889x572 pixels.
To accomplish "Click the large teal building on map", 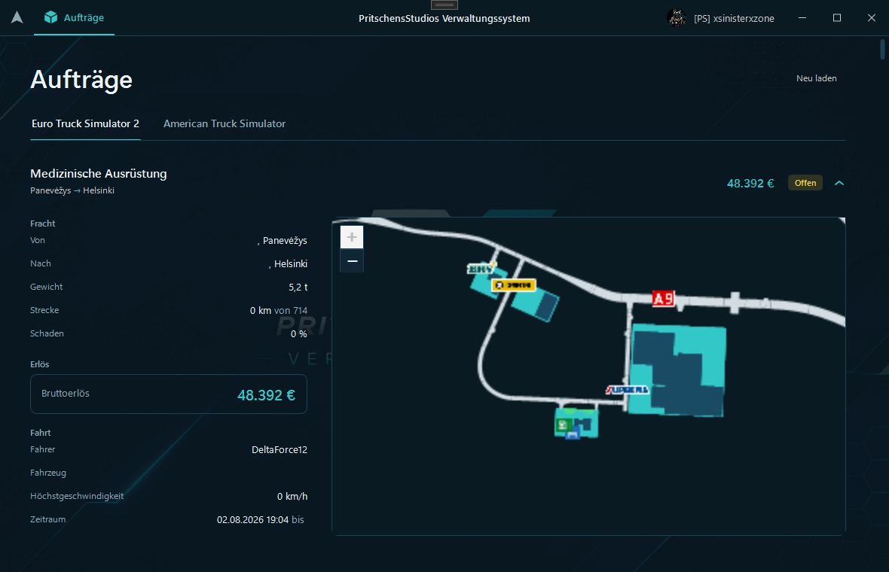I will pos(677,370).
